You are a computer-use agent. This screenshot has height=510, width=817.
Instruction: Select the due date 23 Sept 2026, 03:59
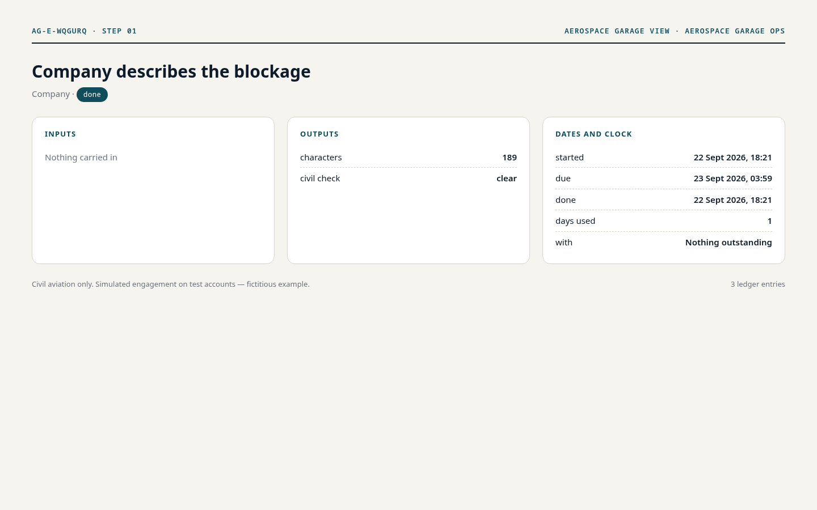[x=732, y=178]
